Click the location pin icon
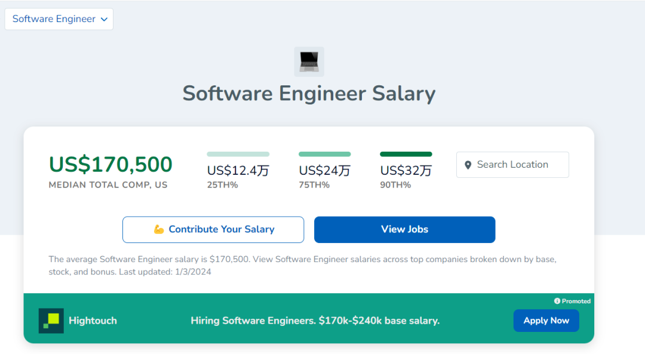The height and width of the screenshot is (354, 645). tap(468, 165)
